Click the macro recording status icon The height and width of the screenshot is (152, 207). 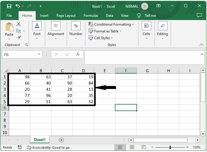coord(20,147)
